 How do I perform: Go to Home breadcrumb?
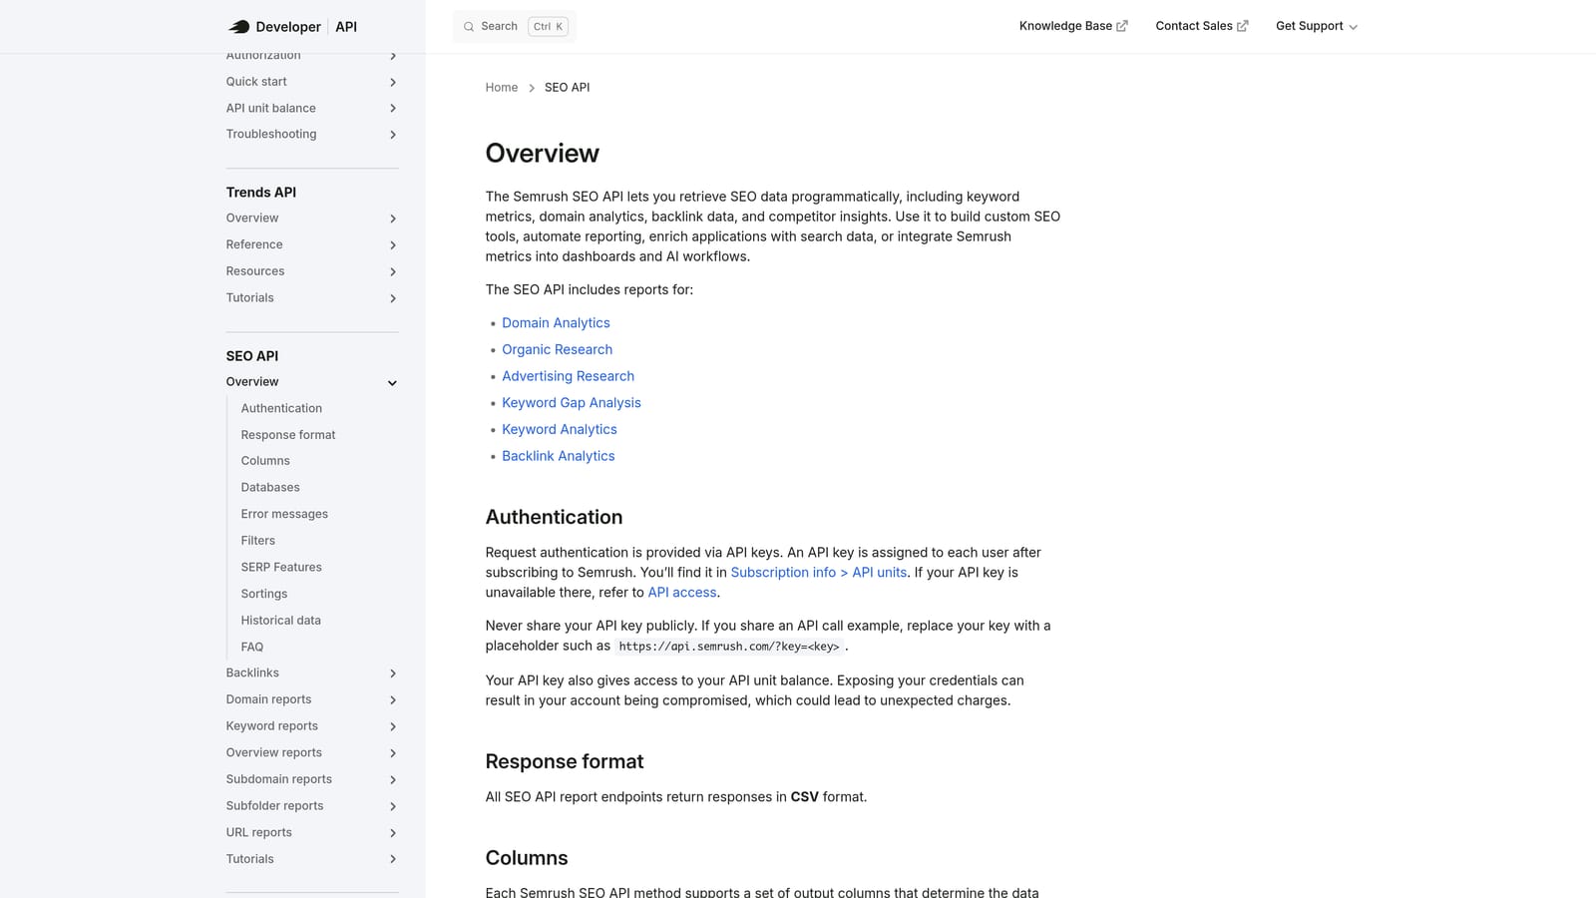pos(502,88)
